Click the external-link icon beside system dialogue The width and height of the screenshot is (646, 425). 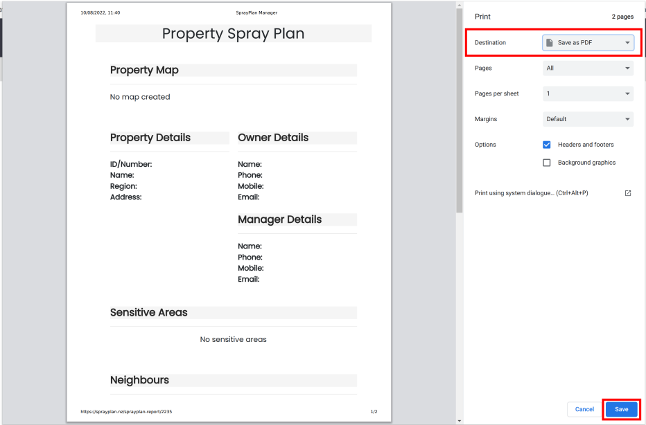click(627, 193)
